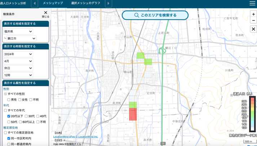
Task: Uncheck the 同一市区町村内 residence checkbox
Action: pos(9,138)
